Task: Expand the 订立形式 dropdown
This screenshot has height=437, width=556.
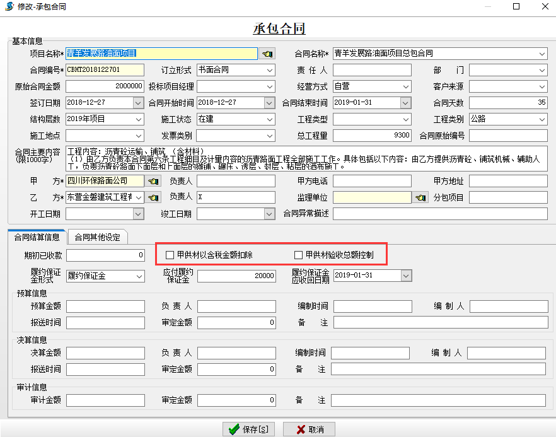Action: coord(270,70)
